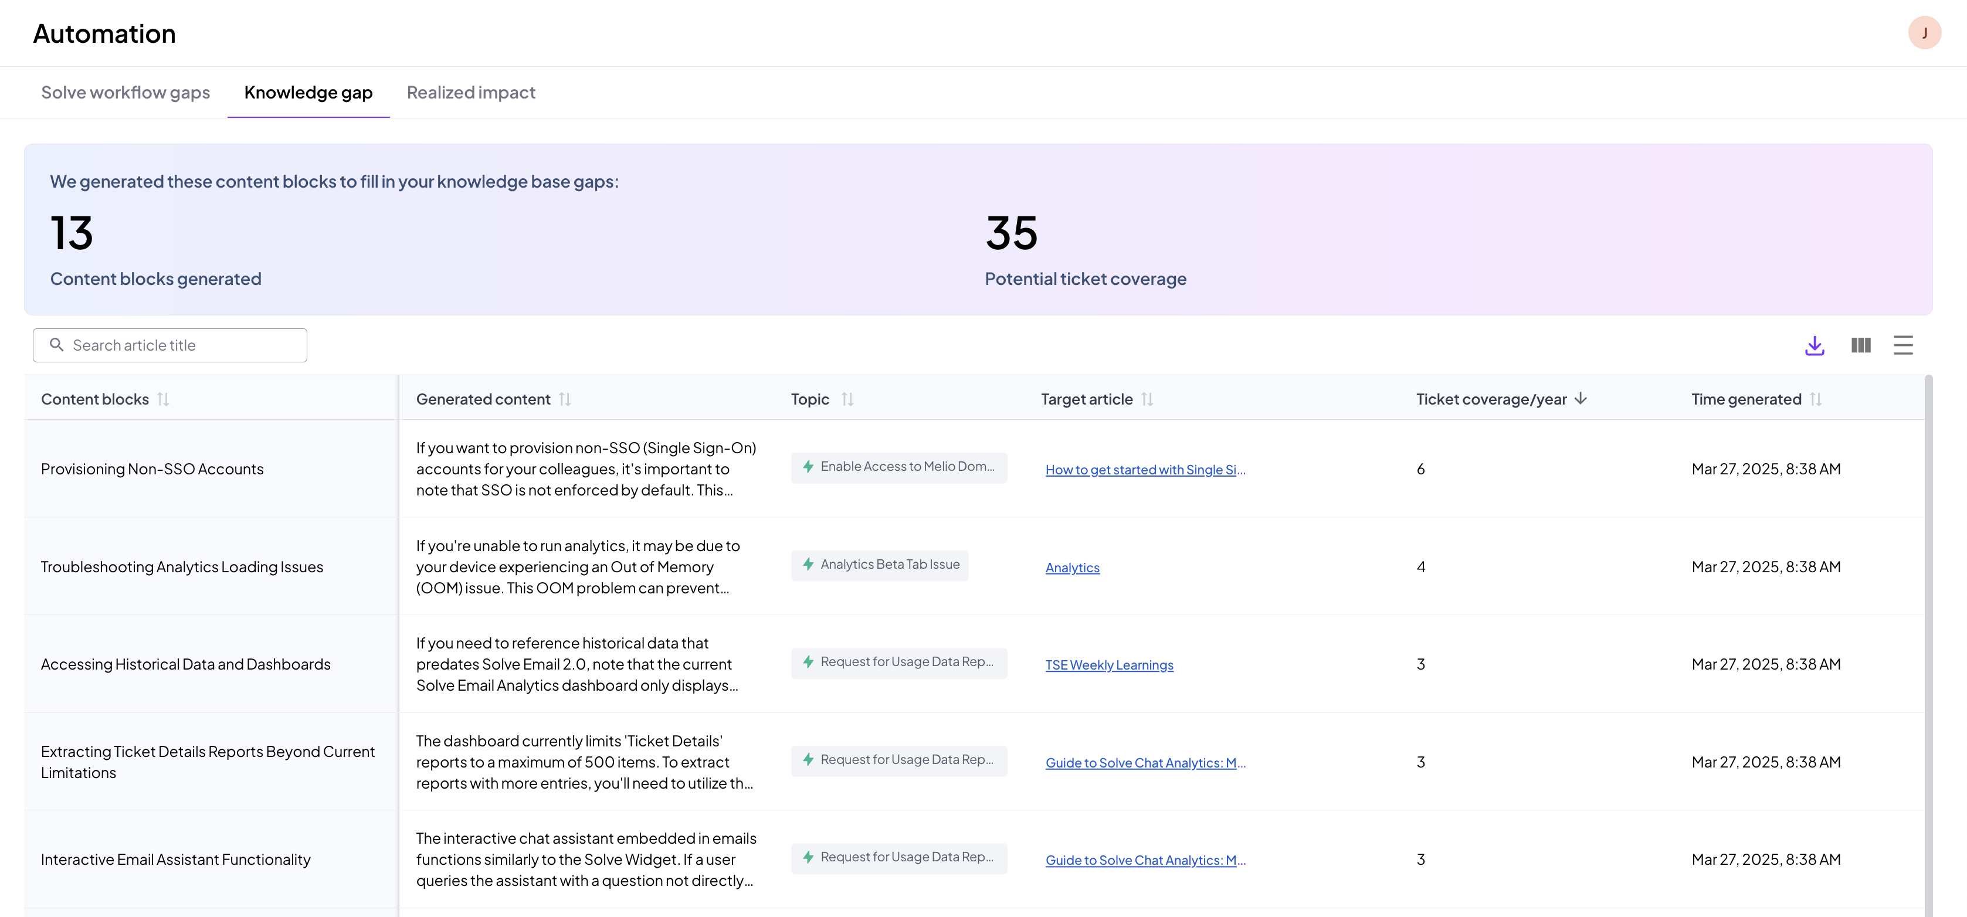
Task: Open the Analytics target article link
Action: click(1072, 568)
